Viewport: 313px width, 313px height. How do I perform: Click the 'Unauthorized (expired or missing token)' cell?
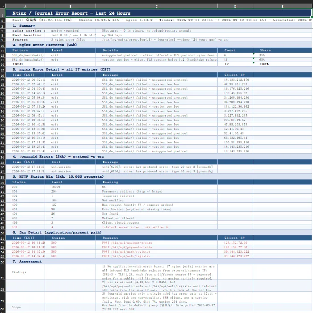coord(157,209)
